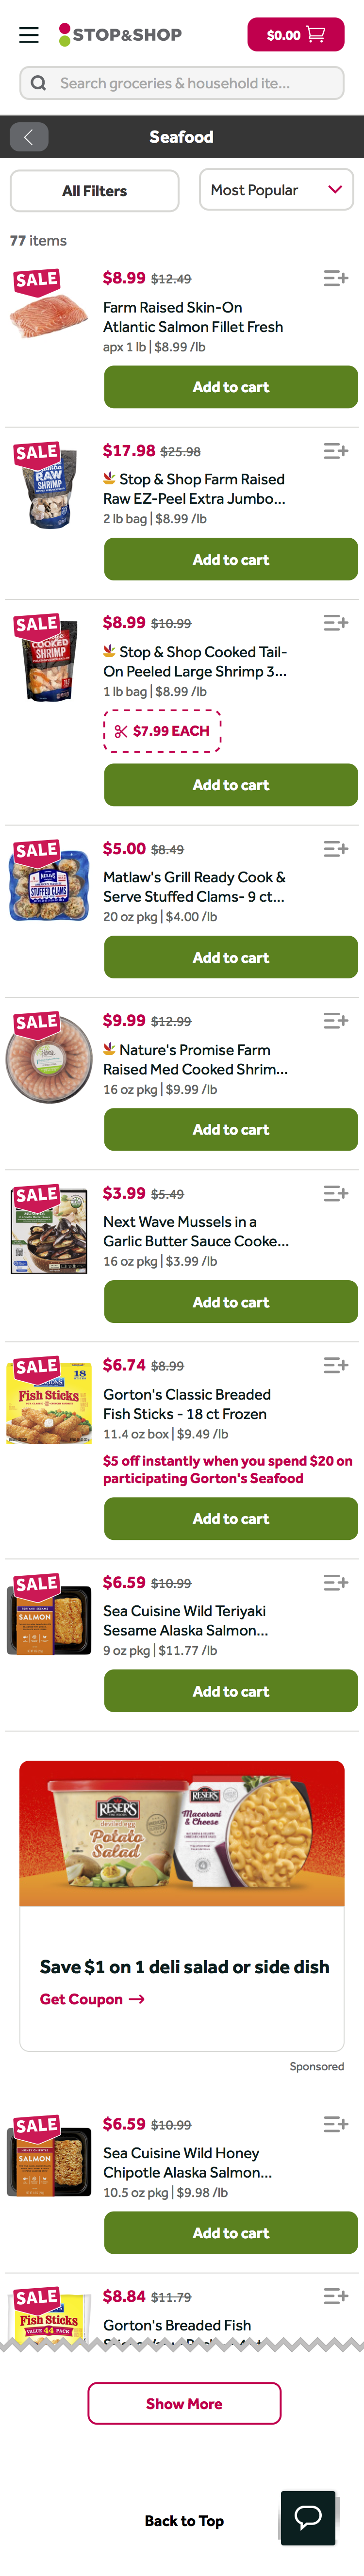Click the Stop & Shop logo
The height and width of the screenshot is (2576, 364).
coord(121,35)
